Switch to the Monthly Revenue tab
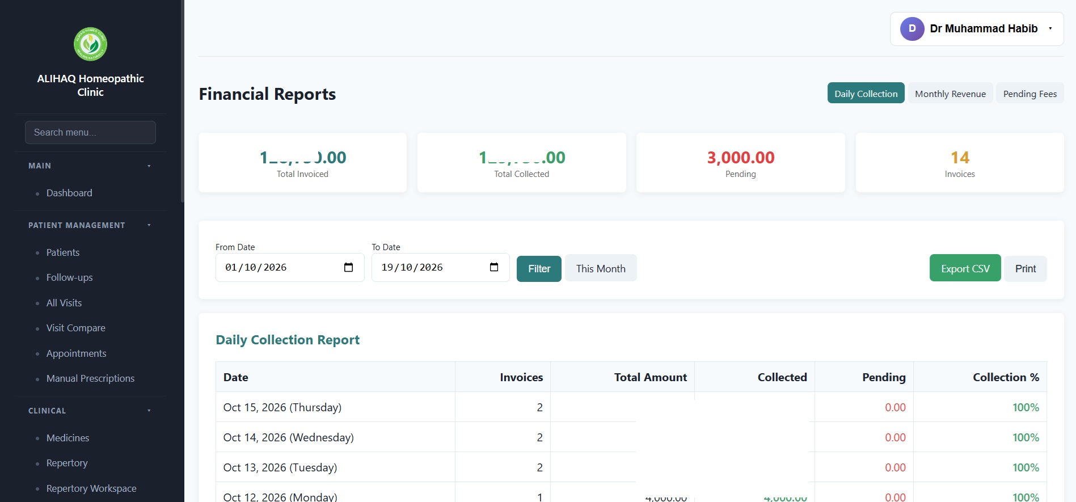Screen dimensions: 1076x502 (950, 94)
